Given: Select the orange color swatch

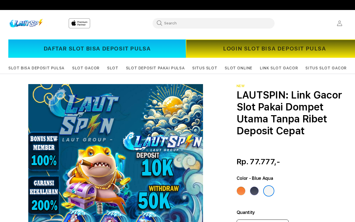Looking at the screenshot, I should pos(241,191).
